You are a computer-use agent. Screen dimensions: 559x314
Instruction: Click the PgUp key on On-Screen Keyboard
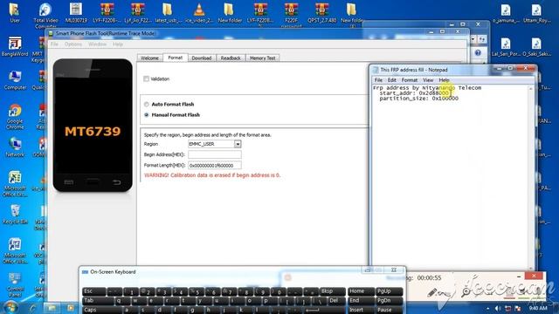[389, 291]
